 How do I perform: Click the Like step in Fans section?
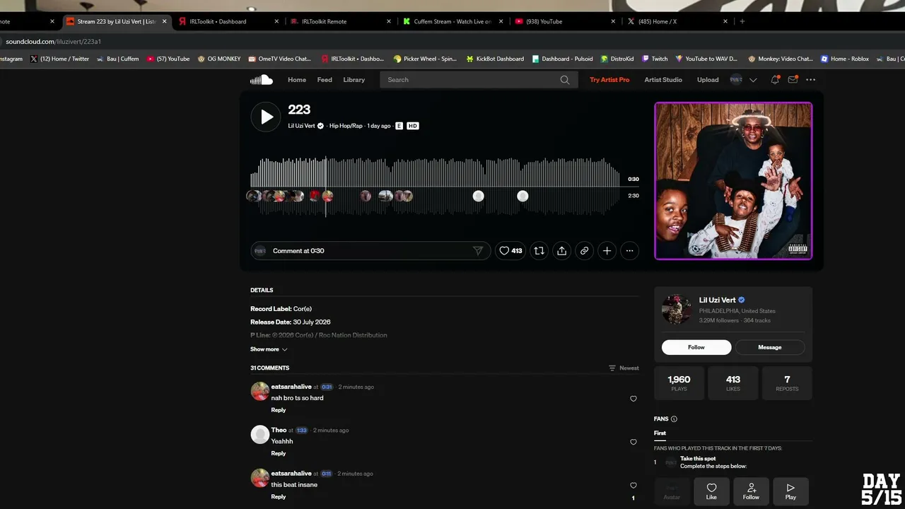point(711,491)
